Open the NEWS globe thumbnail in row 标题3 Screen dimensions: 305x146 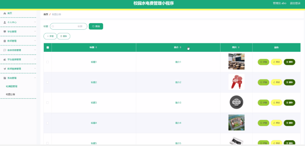236,102
